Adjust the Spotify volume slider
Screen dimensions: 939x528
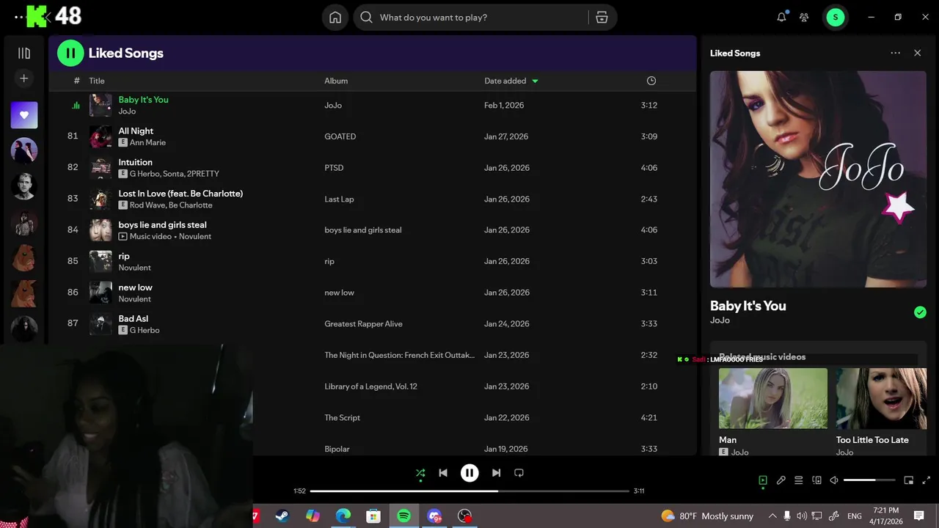(869, 480)
